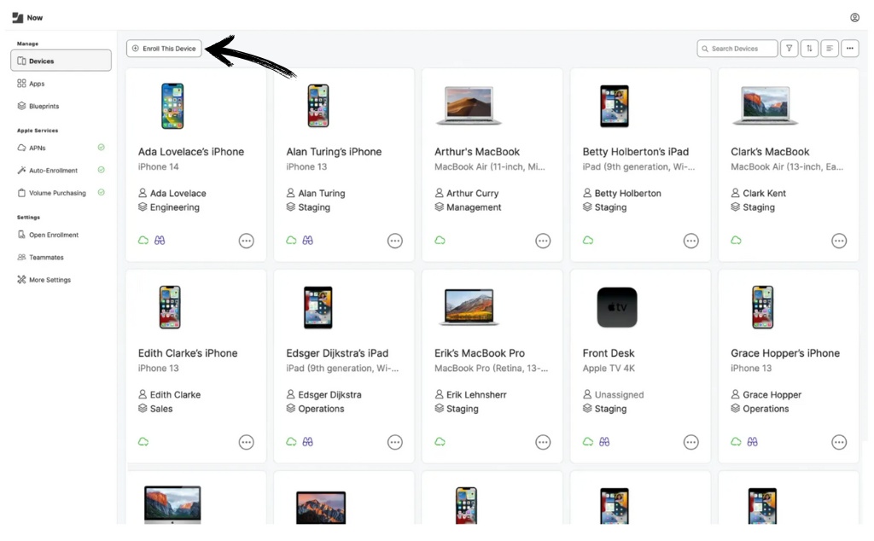Click Volume Purchasing green status check
This screenshot has width=874, height=541.
coord(102,193)
